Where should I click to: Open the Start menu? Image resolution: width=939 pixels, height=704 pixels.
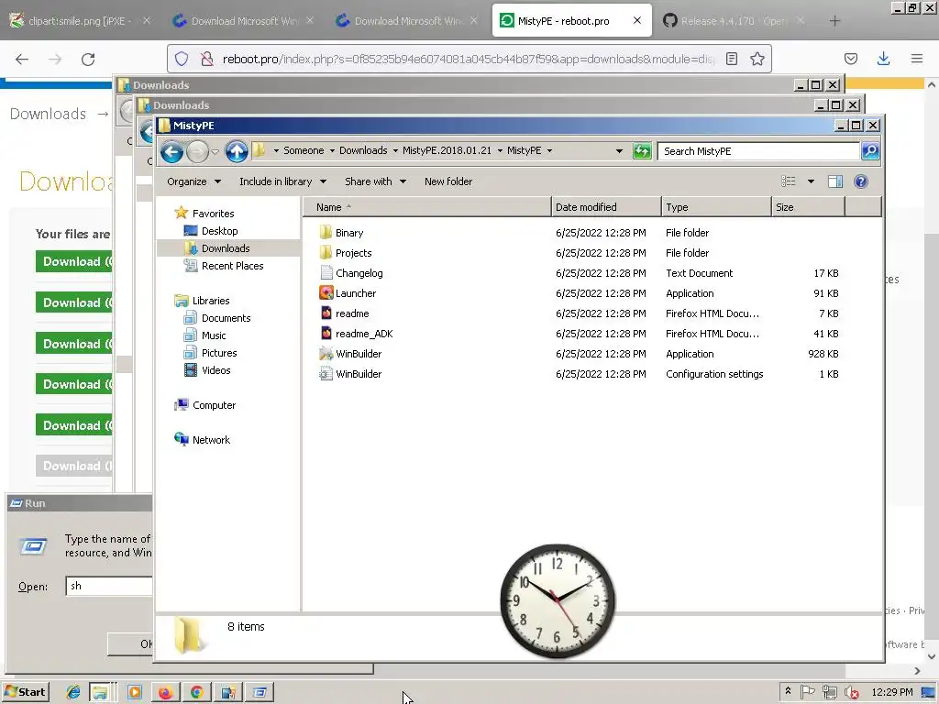[x=25, y=692]
